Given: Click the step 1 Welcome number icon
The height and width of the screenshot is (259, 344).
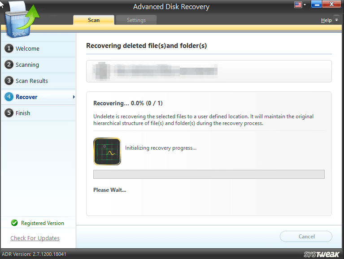Looking at the screenshot, I should [x=9, y=48].
